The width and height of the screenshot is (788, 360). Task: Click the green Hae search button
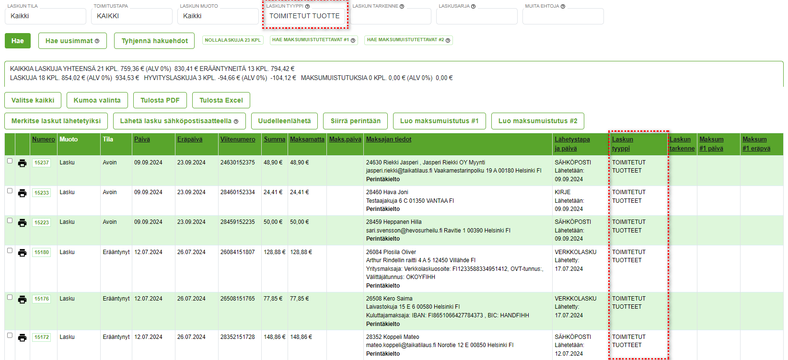tap(18, 41)
